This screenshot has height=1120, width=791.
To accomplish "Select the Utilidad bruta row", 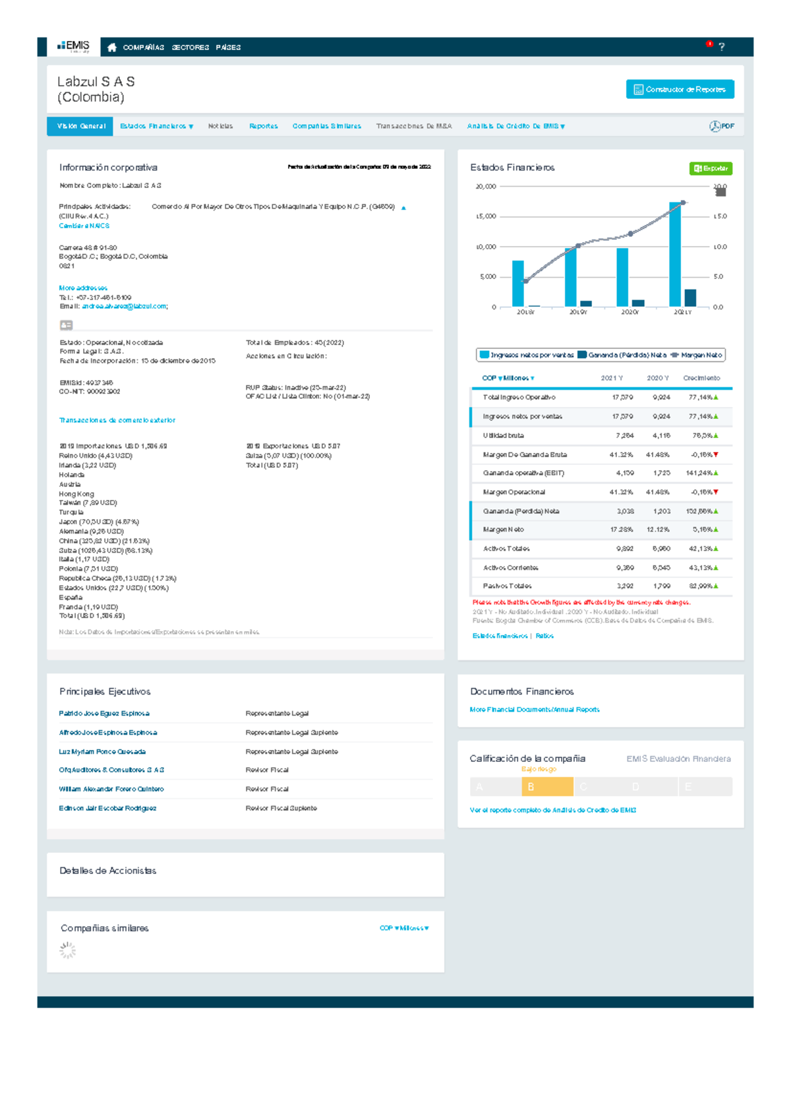I will pyautogui.click(x=602, y=435).
